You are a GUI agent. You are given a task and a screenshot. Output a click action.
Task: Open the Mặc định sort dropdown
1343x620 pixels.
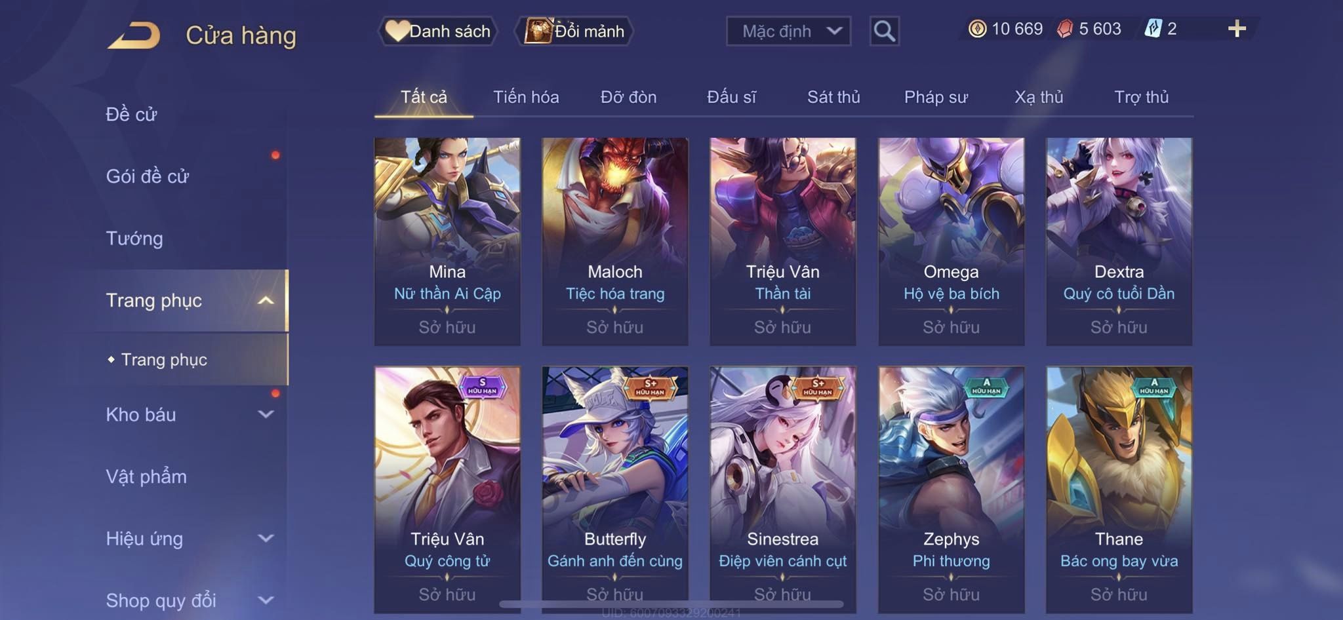coord(788,31)
